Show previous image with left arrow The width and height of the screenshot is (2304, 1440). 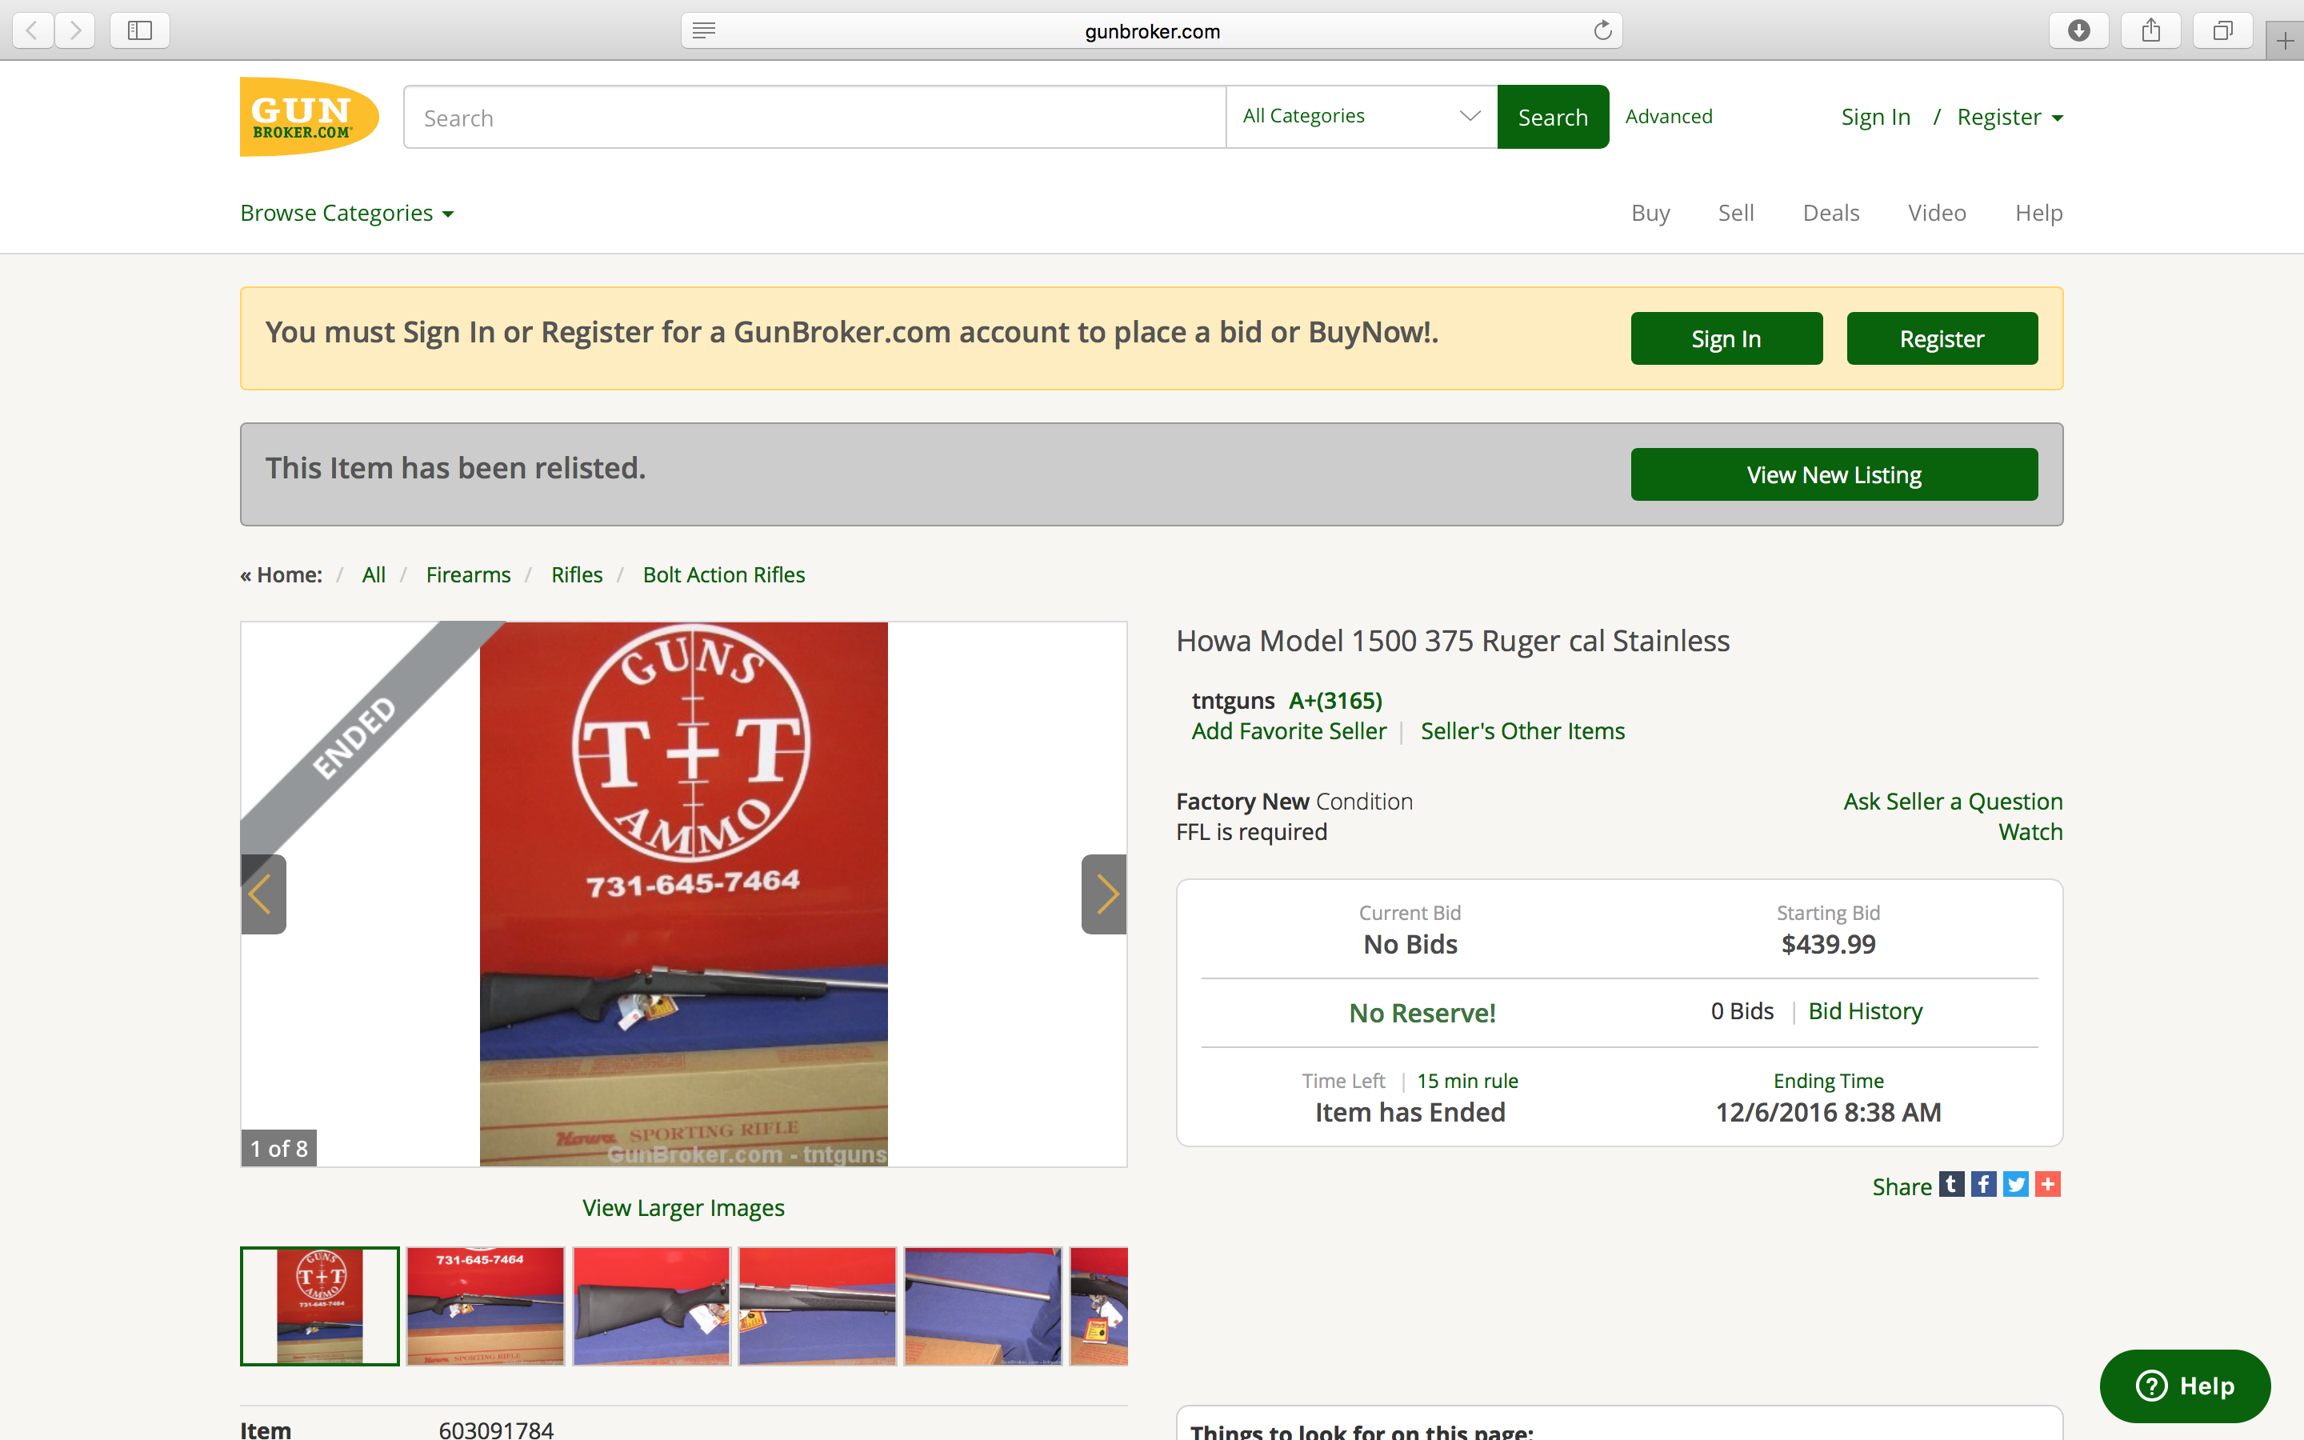pos(262,894)
